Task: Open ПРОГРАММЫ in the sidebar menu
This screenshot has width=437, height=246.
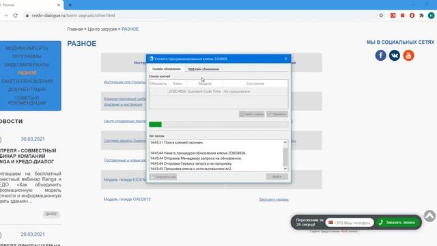Action: click(27, 56)
